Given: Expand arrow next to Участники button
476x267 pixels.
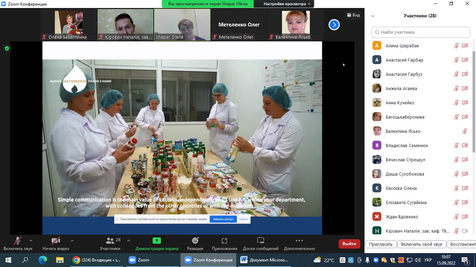Looking at the screenshot, I should pyautogui.click(x=129, y=240).
